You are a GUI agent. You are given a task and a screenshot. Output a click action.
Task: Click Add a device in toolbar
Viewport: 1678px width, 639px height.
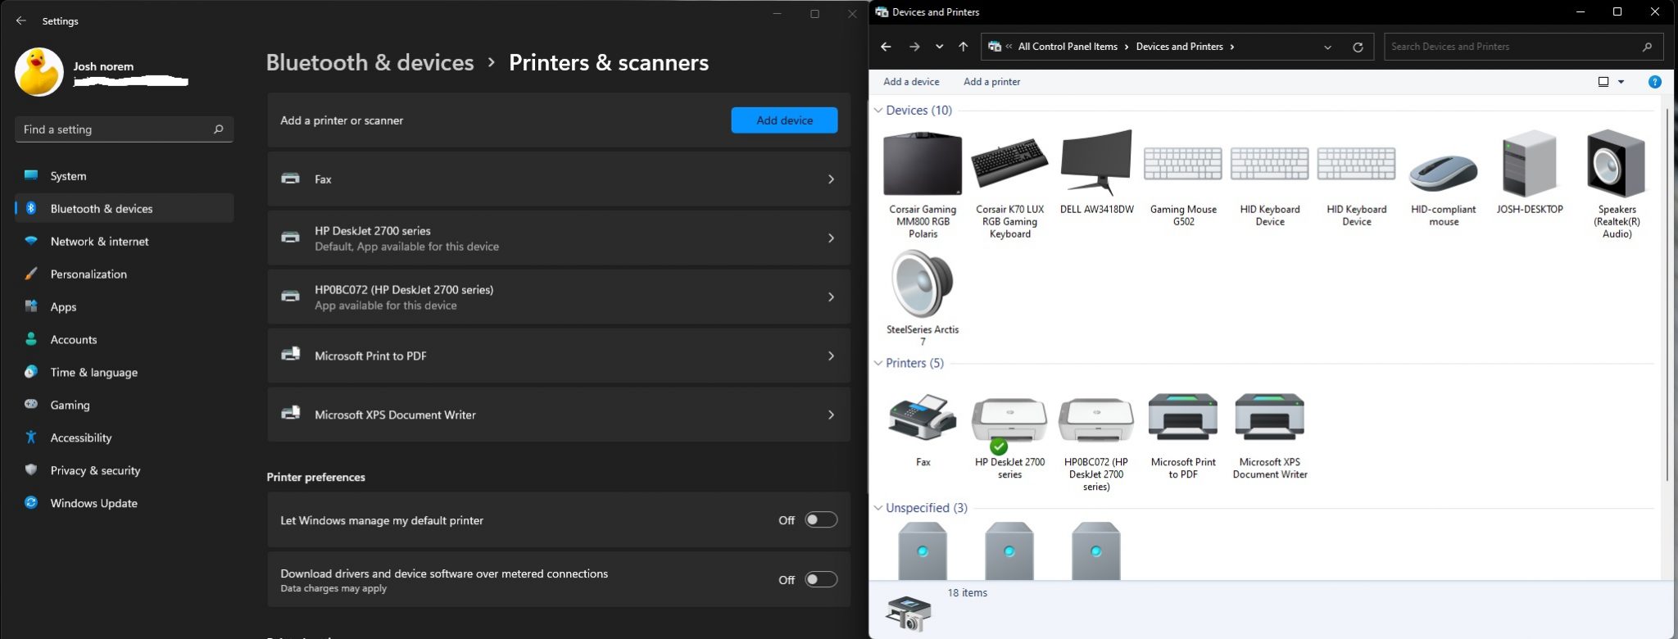[911, 82]
